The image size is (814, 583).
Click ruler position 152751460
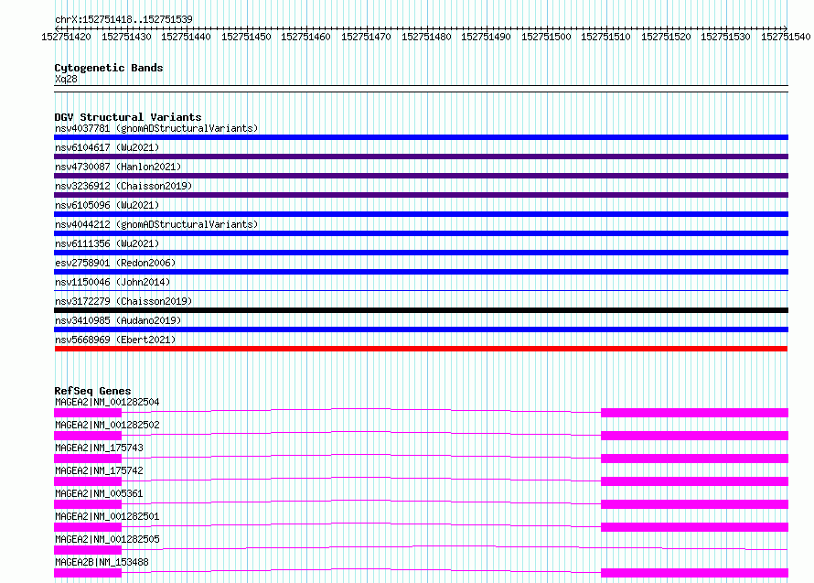click(305, 37)
